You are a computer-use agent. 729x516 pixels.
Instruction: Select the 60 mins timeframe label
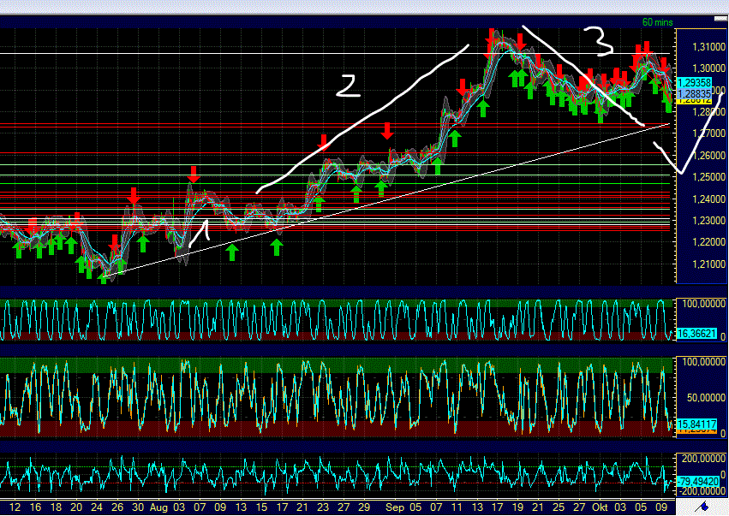click(655, 21)
